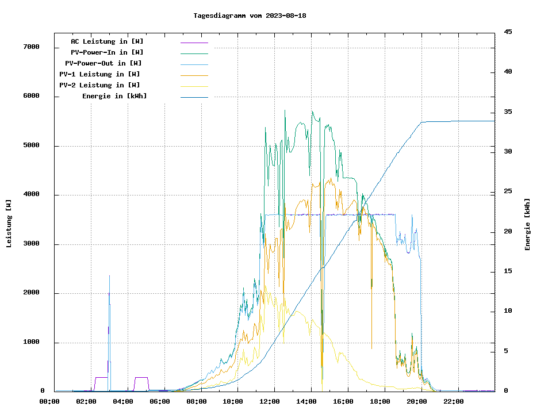Click the yellow PV-2 Leistung legend line
Image resolution: width=552 pixels, height=414 pixels.
194,86
